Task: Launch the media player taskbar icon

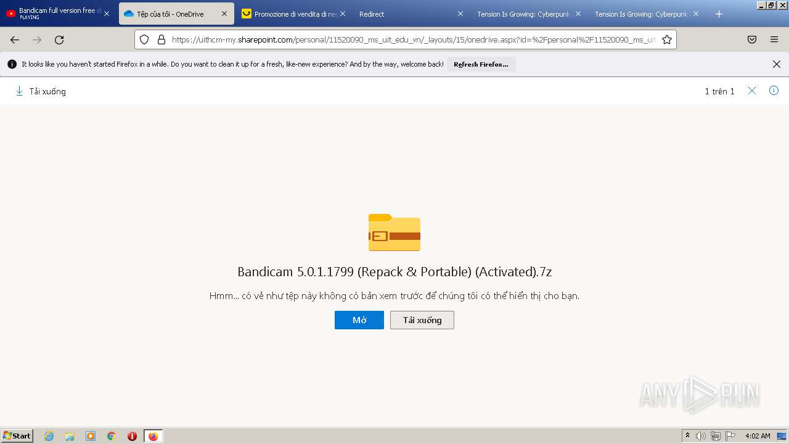Action: pos(91,436)
